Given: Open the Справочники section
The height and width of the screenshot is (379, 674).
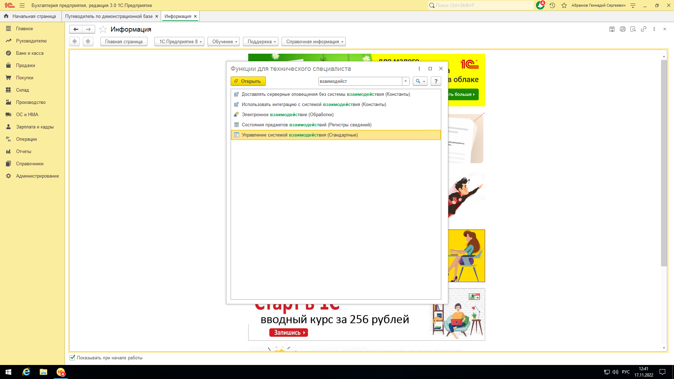Looking at the screenshot, I should click(x=32, y=164).
